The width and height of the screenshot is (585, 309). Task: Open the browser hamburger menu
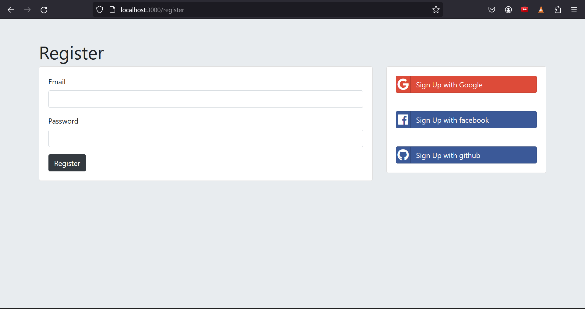coord(574,9)
